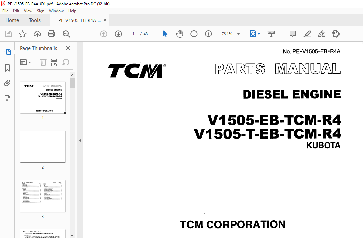The image size is (363, 238).
Task: Click "TCM CORPORATION" text at page bottom
Action: (233, 225)
